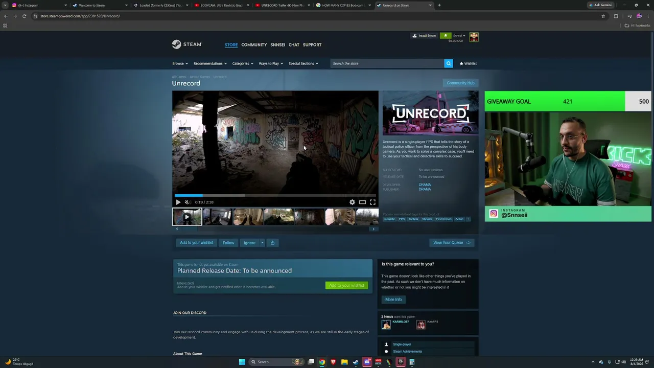
Task: Expand the Categories dropdown
Action: tap(243, 63)
